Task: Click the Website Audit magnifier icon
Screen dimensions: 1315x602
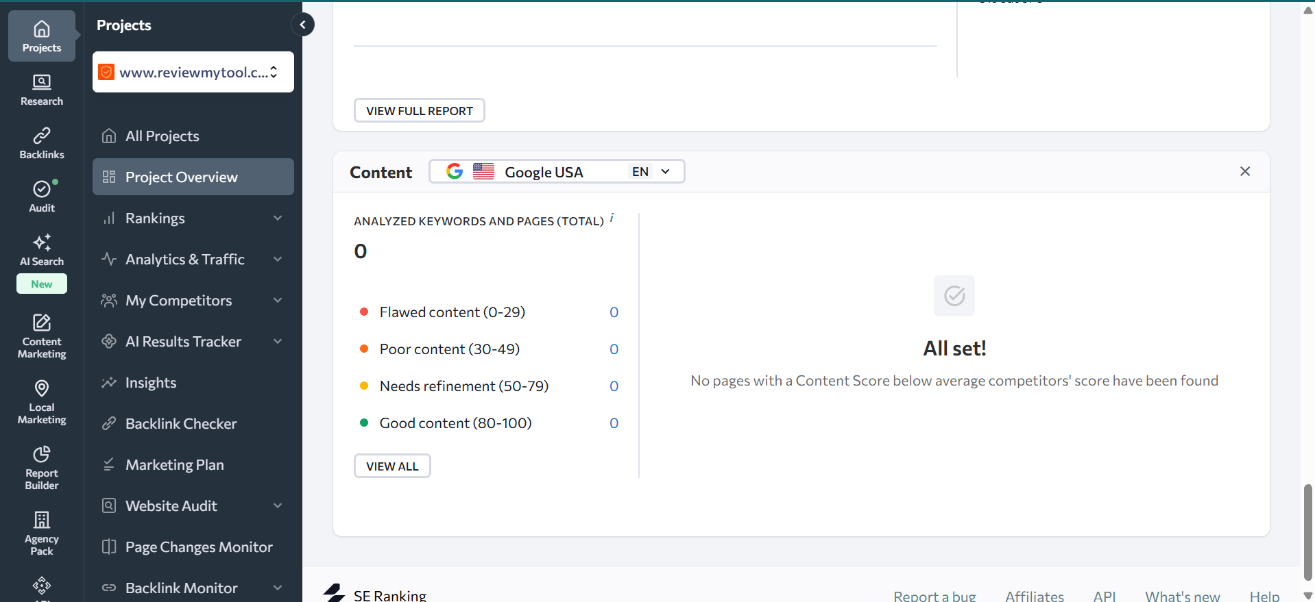Action: click(x=109, y=505)
